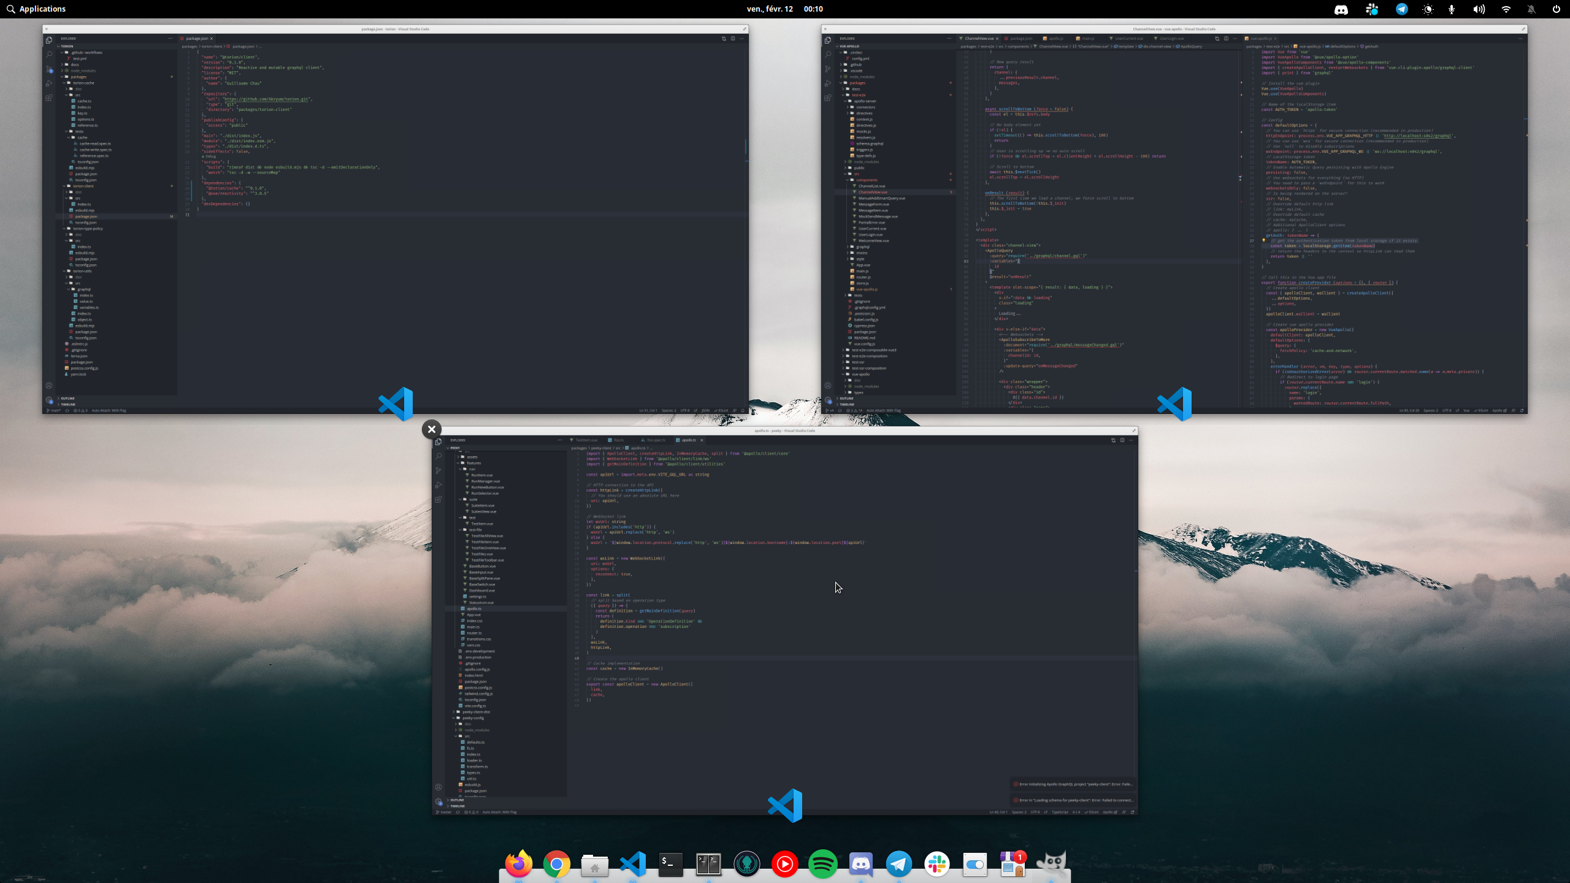This screenshot has height=883, width=1570.
Task: Open Source Control in peeky window
Action: [x=438, y=471]
